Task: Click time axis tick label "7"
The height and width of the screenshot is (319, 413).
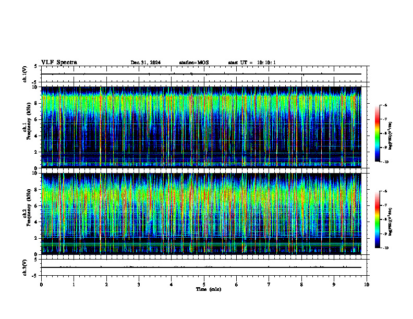Action: [269, 285]
